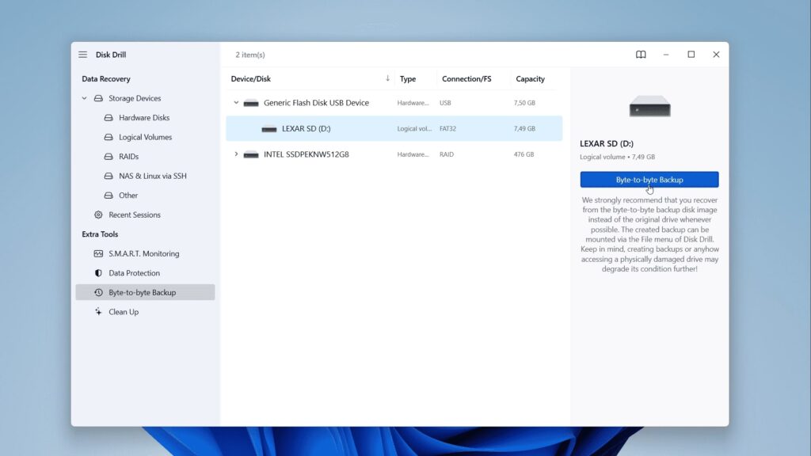Collapse the Generic Flash Disk USB Device
811x456 pixels.
point(235,102)
